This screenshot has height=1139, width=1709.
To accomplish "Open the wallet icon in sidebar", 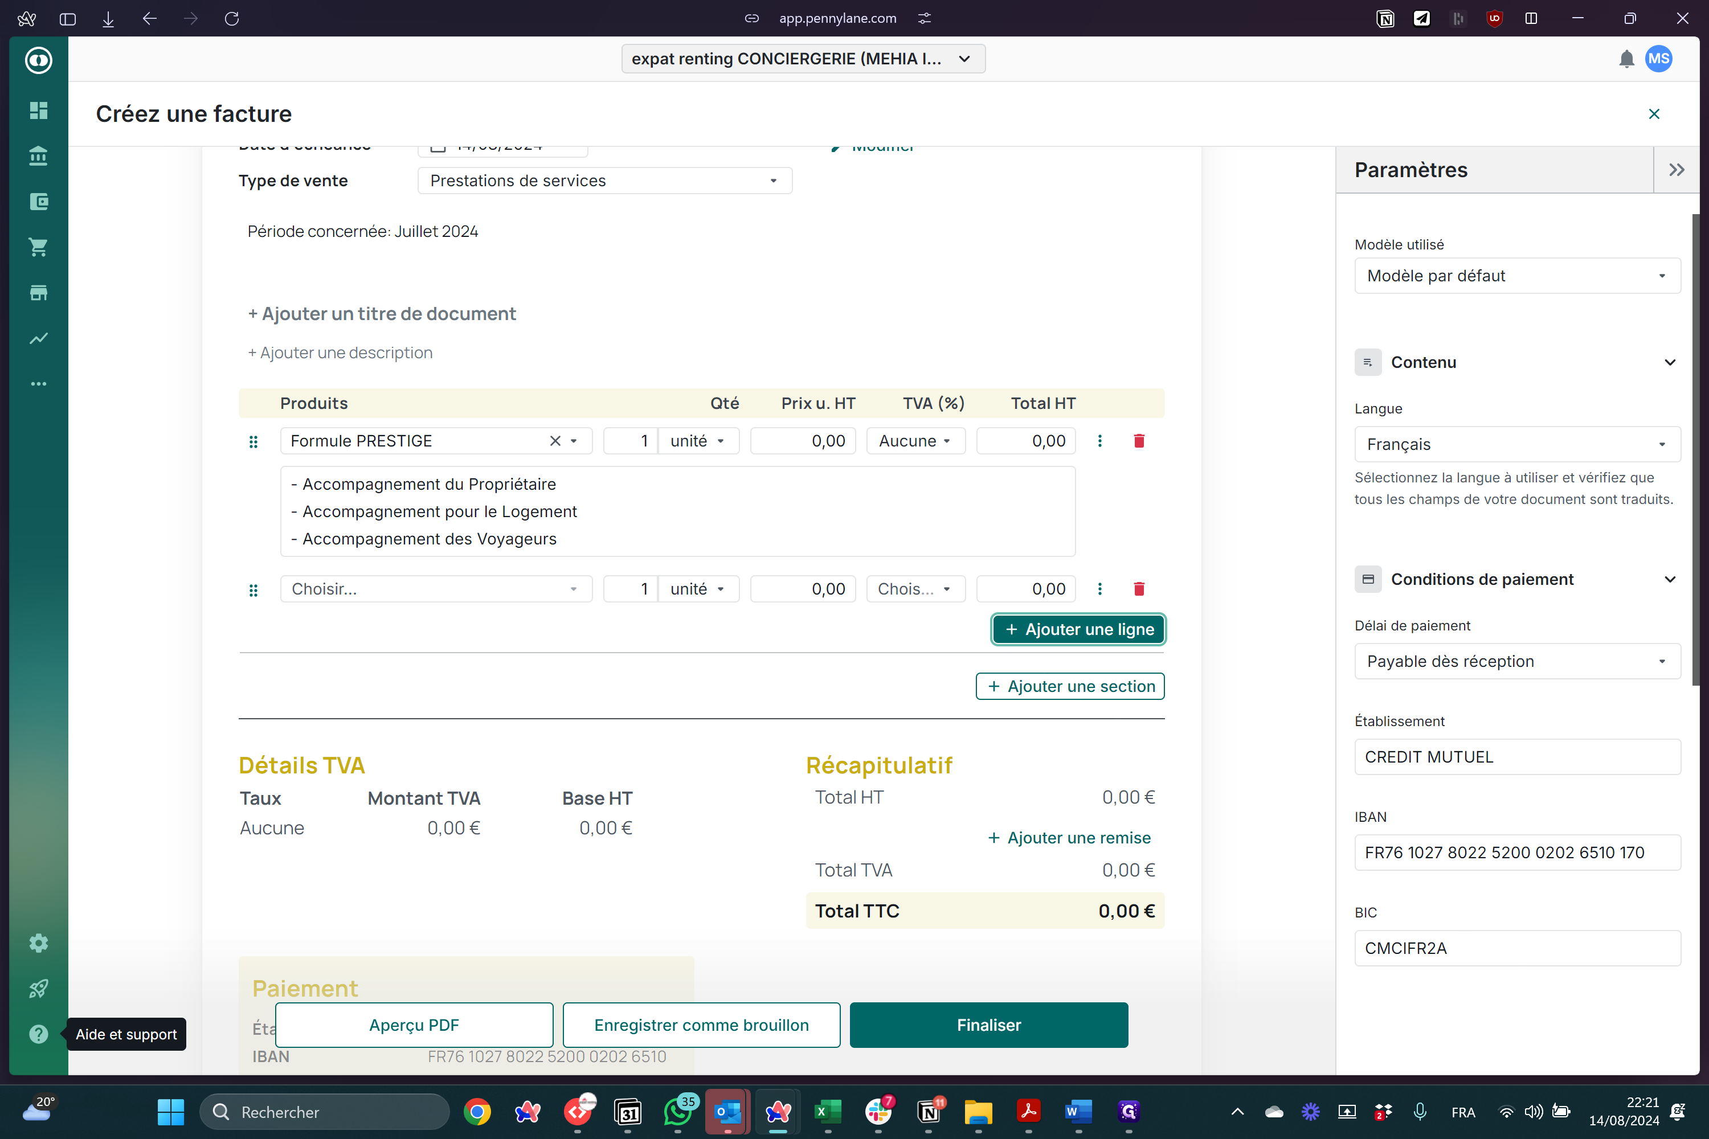I will [39, 202].
